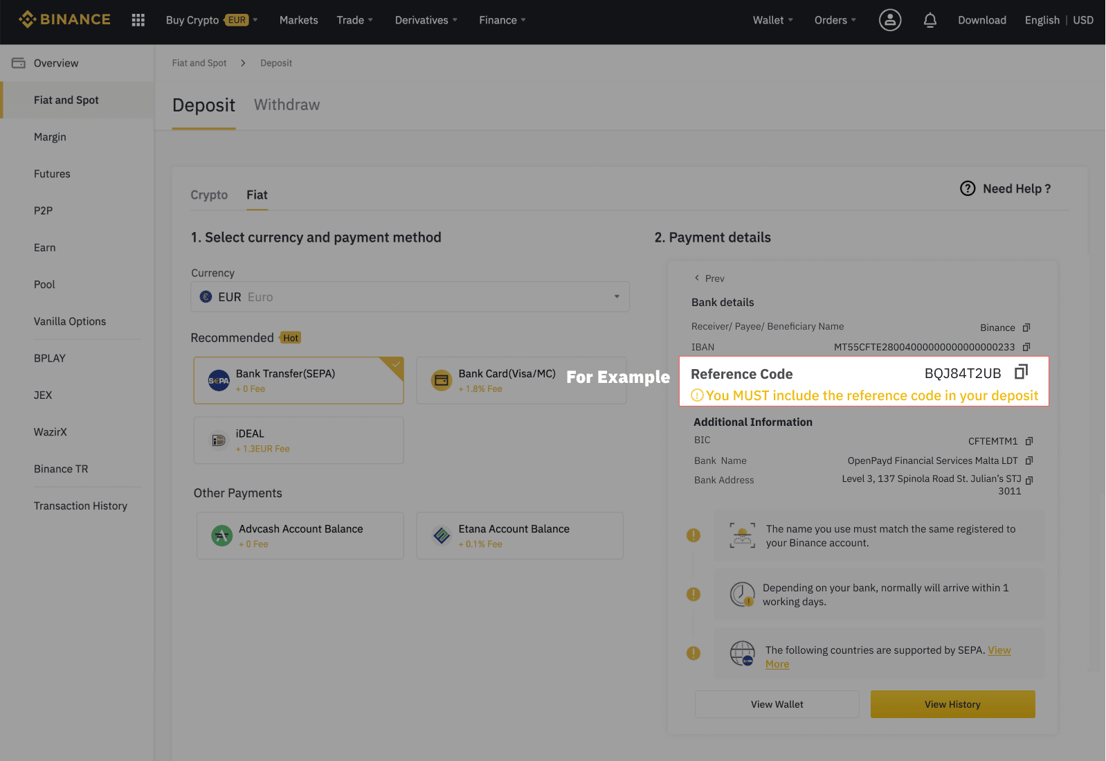Image resolution: width=1106 pixels, height=761 pixels.
Task: Click the View History button
Action: pos(952,704)
